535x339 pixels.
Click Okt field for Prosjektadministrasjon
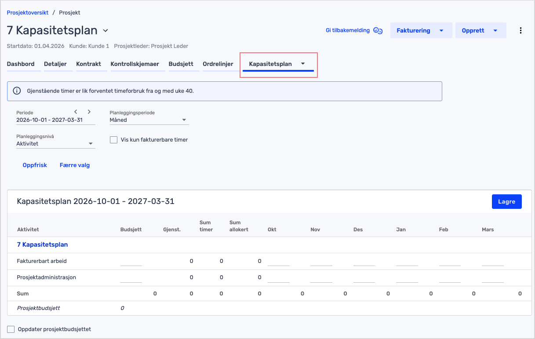279,277
